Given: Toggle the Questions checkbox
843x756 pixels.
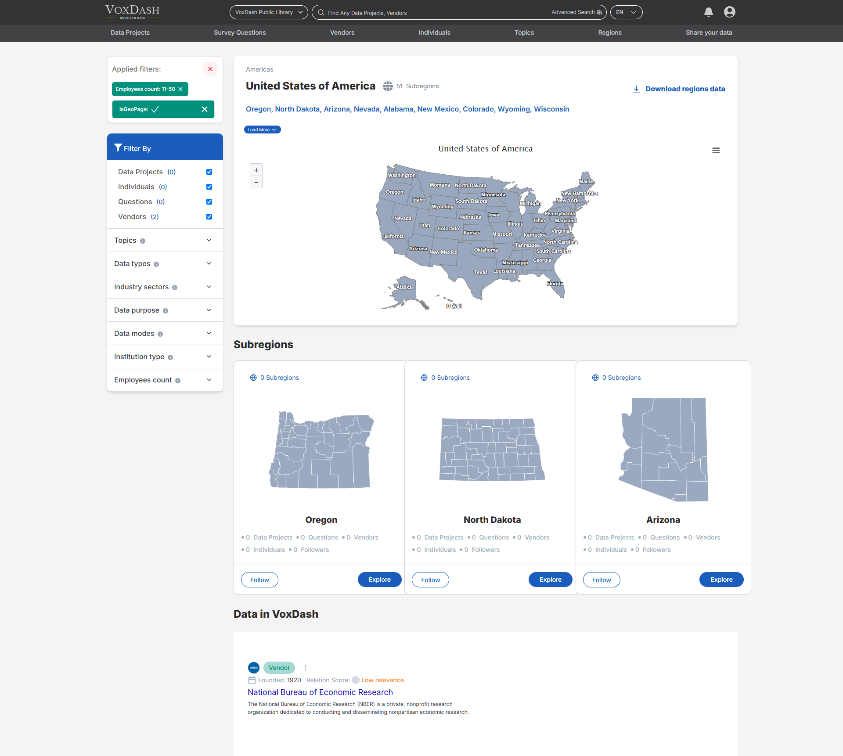Looking at the screenshot, I should 209,202.
